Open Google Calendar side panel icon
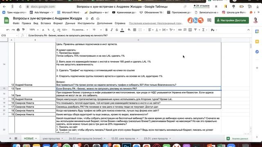Screen dimensions: 262x147 [x=257, y=31]
